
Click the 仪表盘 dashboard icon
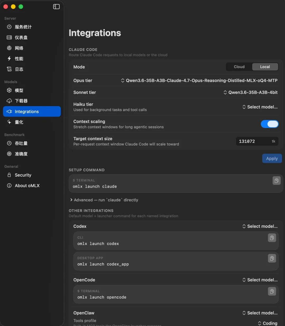point(9,37)
